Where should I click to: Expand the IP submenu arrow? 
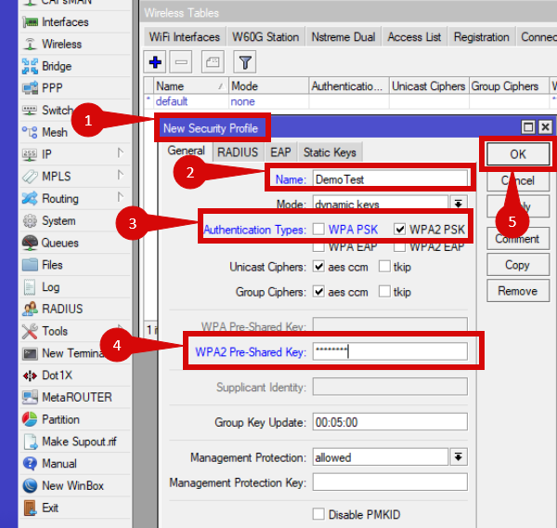[x=121, y=153]
